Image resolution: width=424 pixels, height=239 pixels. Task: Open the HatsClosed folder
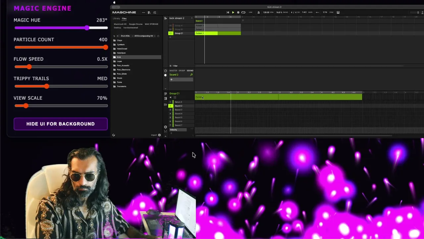(137, 49)
